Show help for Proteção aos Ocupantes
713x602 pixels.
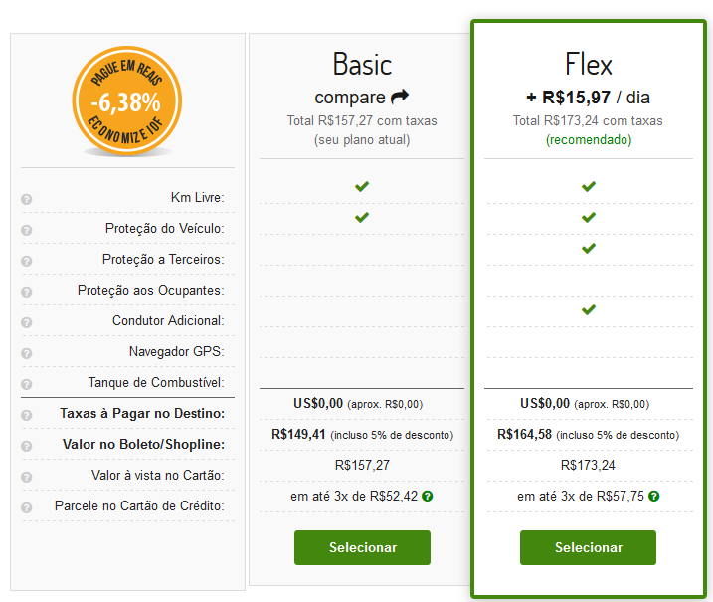pos(27,292)
